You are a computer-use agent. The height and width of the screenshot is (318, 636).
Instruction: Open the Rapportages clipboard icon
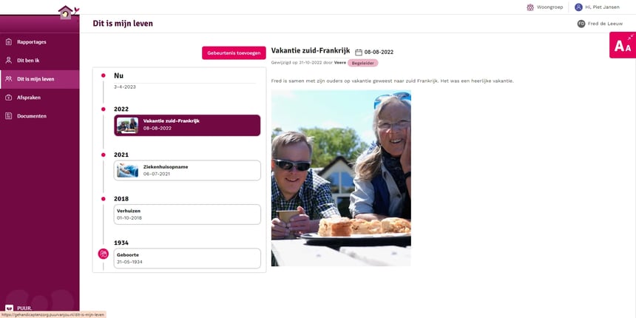click(x=9, y=41)
